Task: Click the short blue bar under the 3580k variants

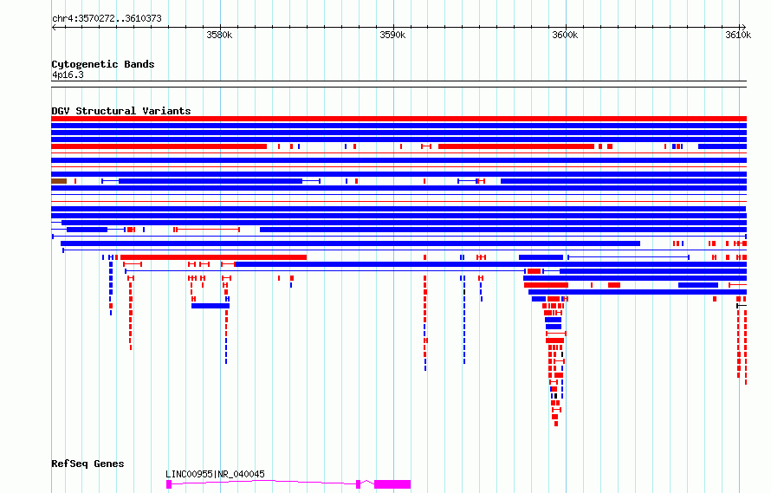Action: tap(211, 306)
